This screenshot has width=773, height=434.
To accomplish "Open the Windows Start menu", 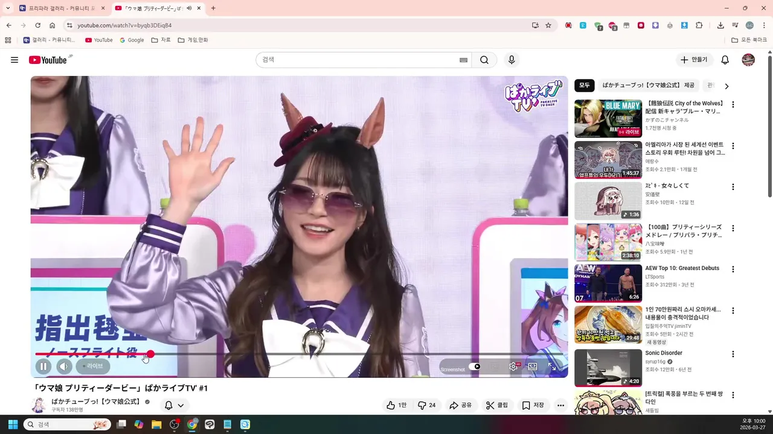I will 11,424.
